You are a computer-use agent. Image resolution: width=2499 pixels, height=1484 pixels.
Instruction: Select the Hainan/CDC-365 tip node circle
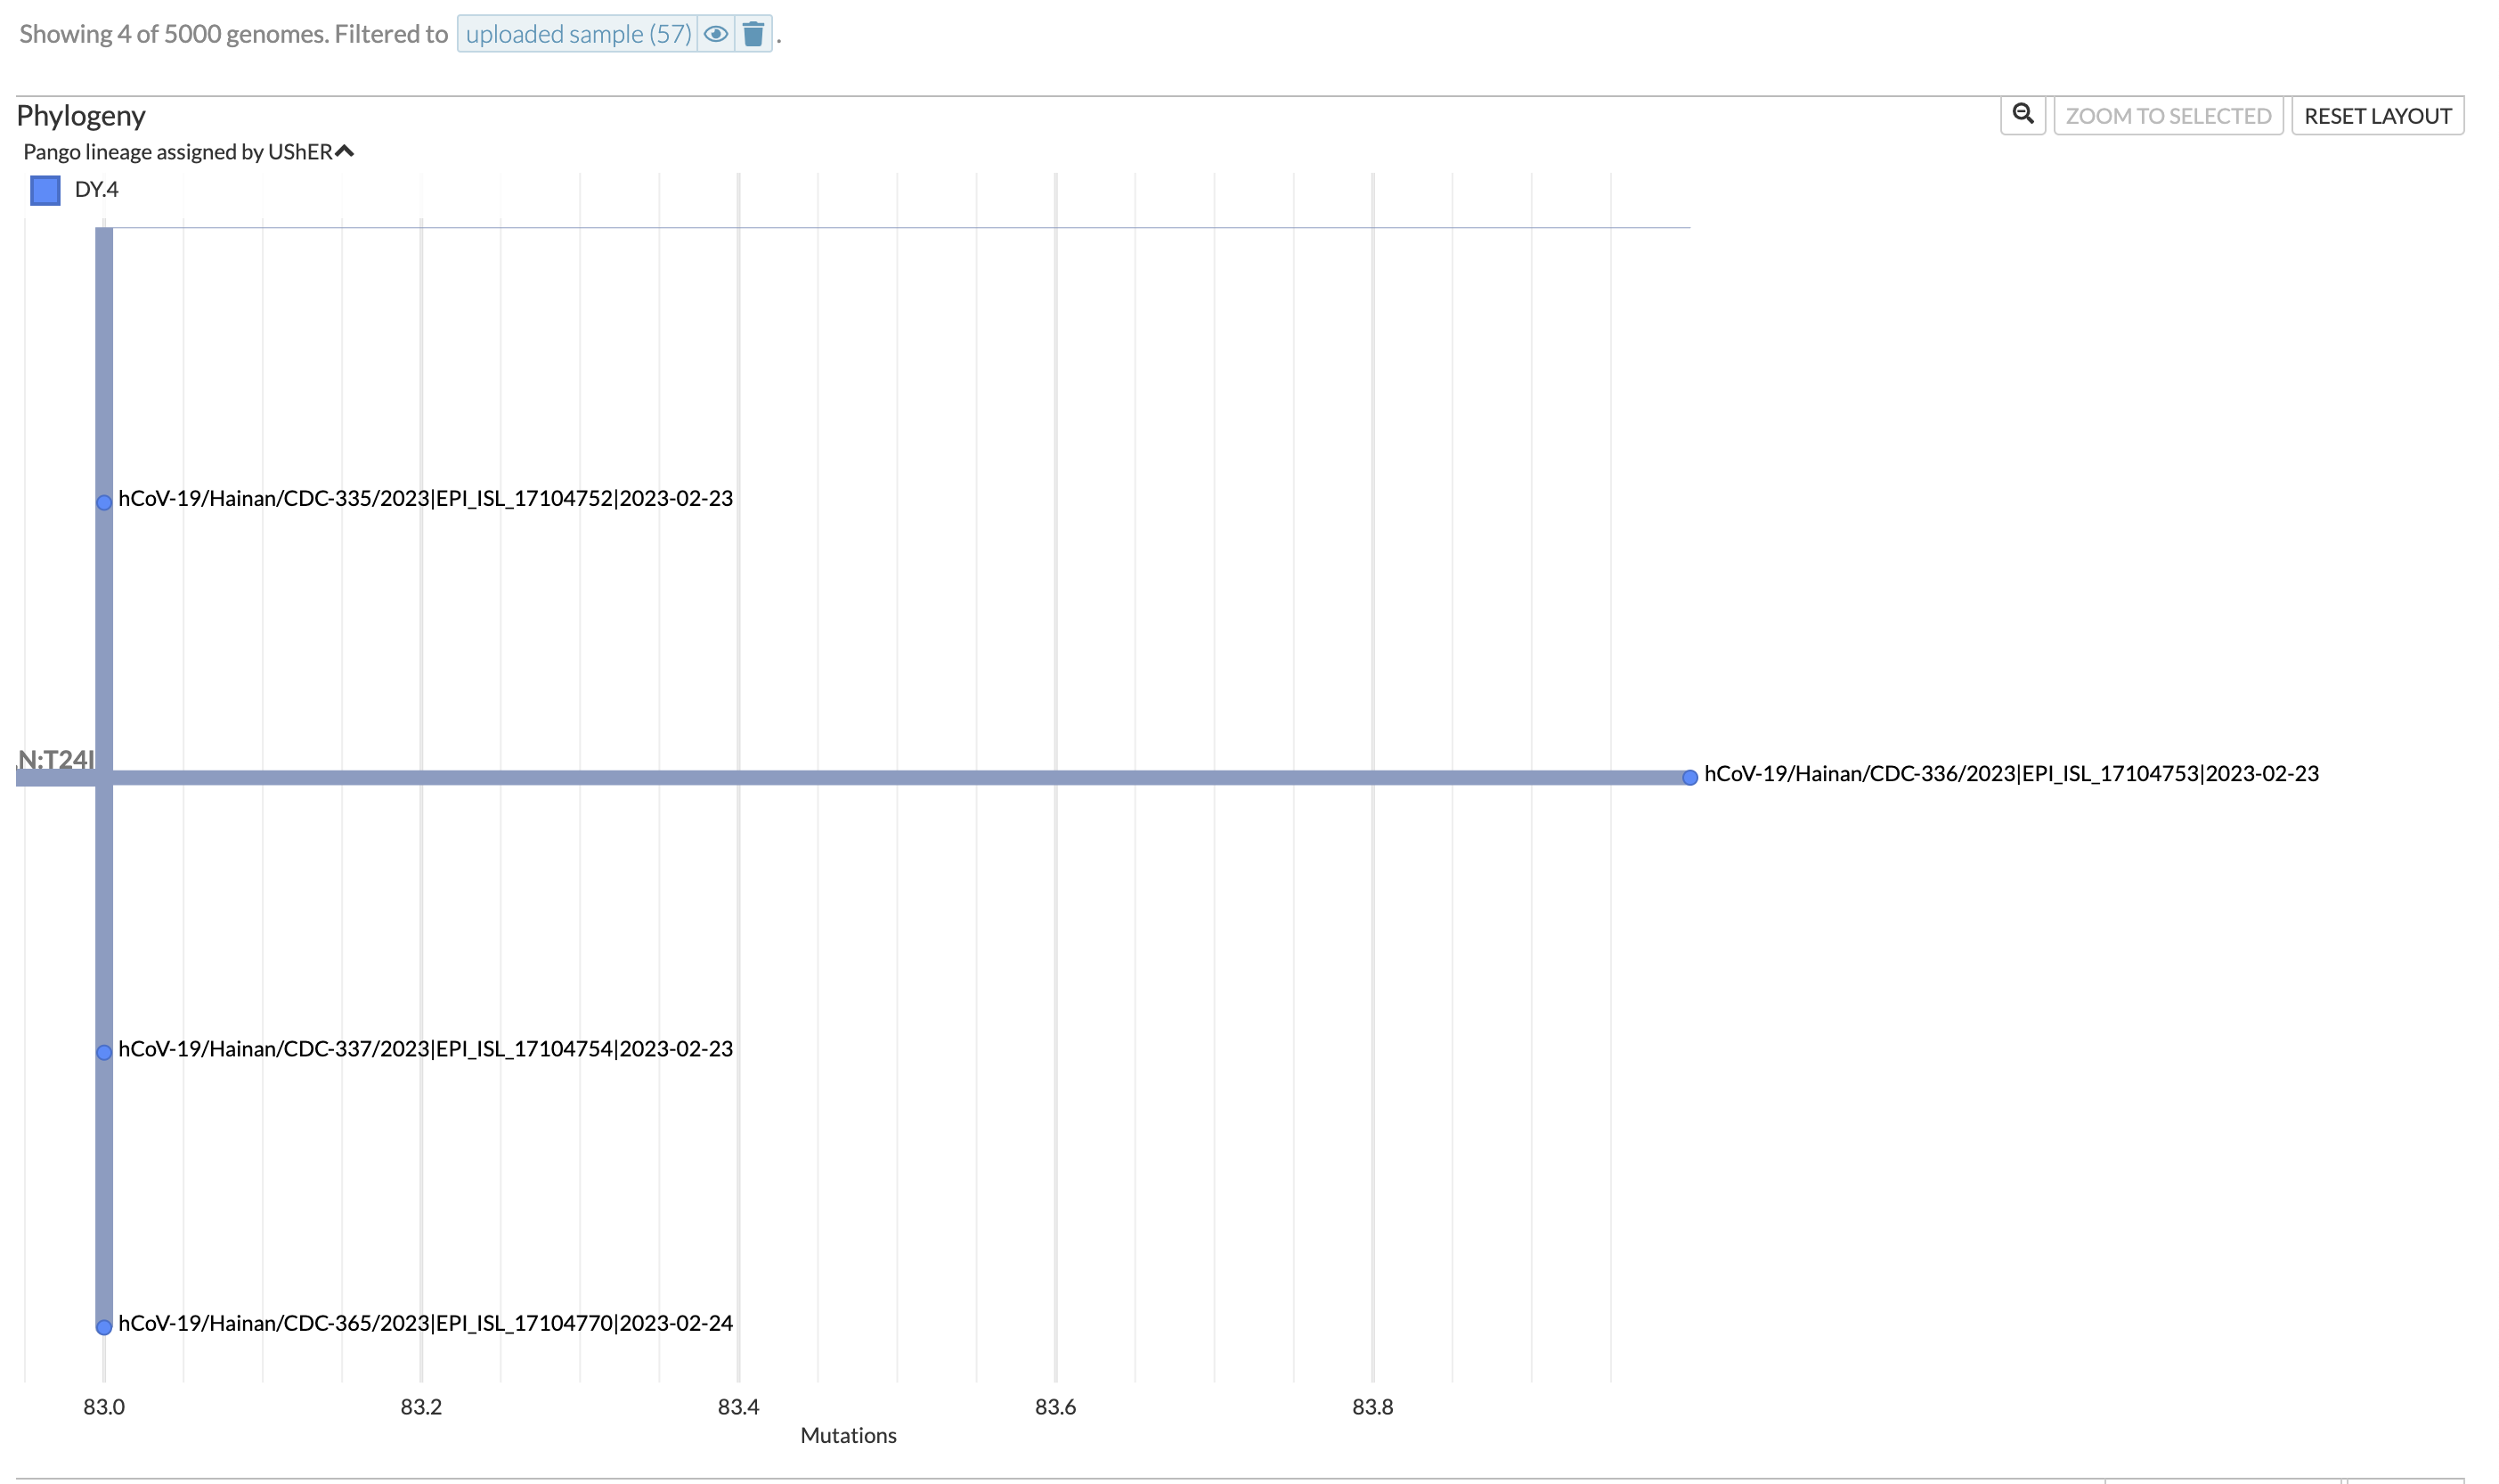[104, 1327]
